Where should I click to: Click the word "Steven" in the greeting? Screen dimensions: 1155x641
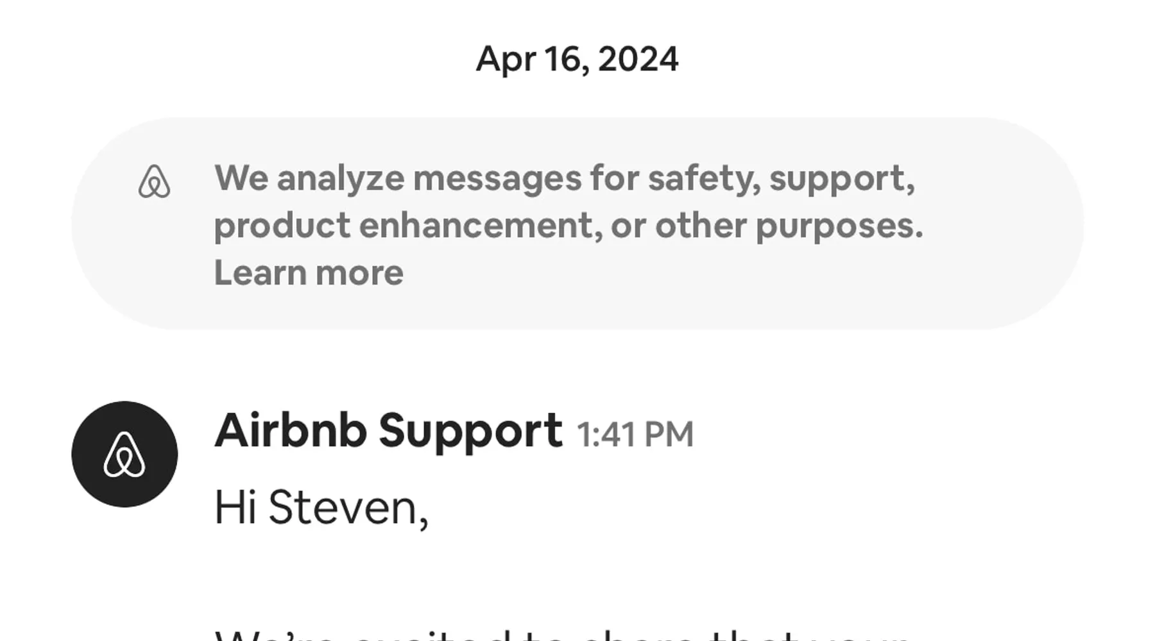tap(348, 508)
